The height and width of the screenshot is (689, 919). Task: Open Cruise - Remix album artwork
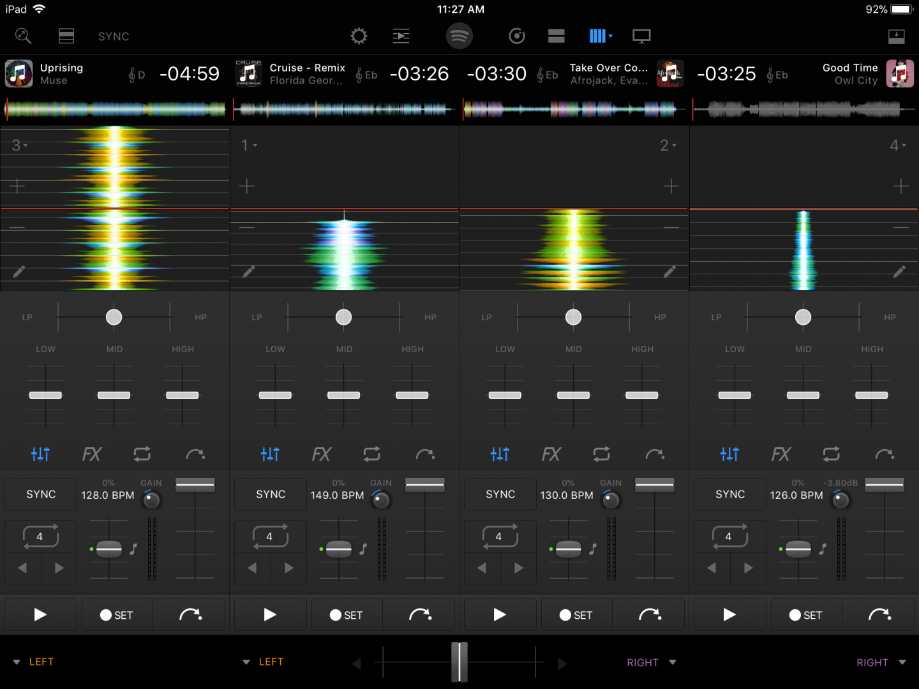[x=249, y=73]
